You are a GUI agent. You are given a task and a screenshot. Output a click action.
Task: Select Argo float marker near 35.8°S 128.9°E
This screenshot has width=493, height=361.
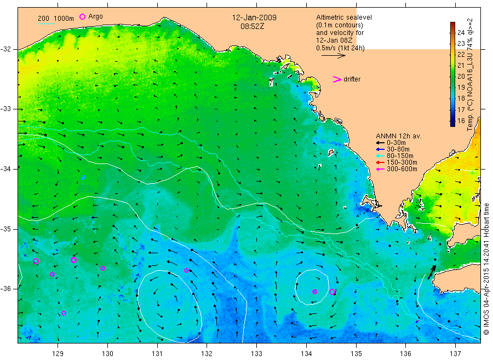[x=52, y=274]
